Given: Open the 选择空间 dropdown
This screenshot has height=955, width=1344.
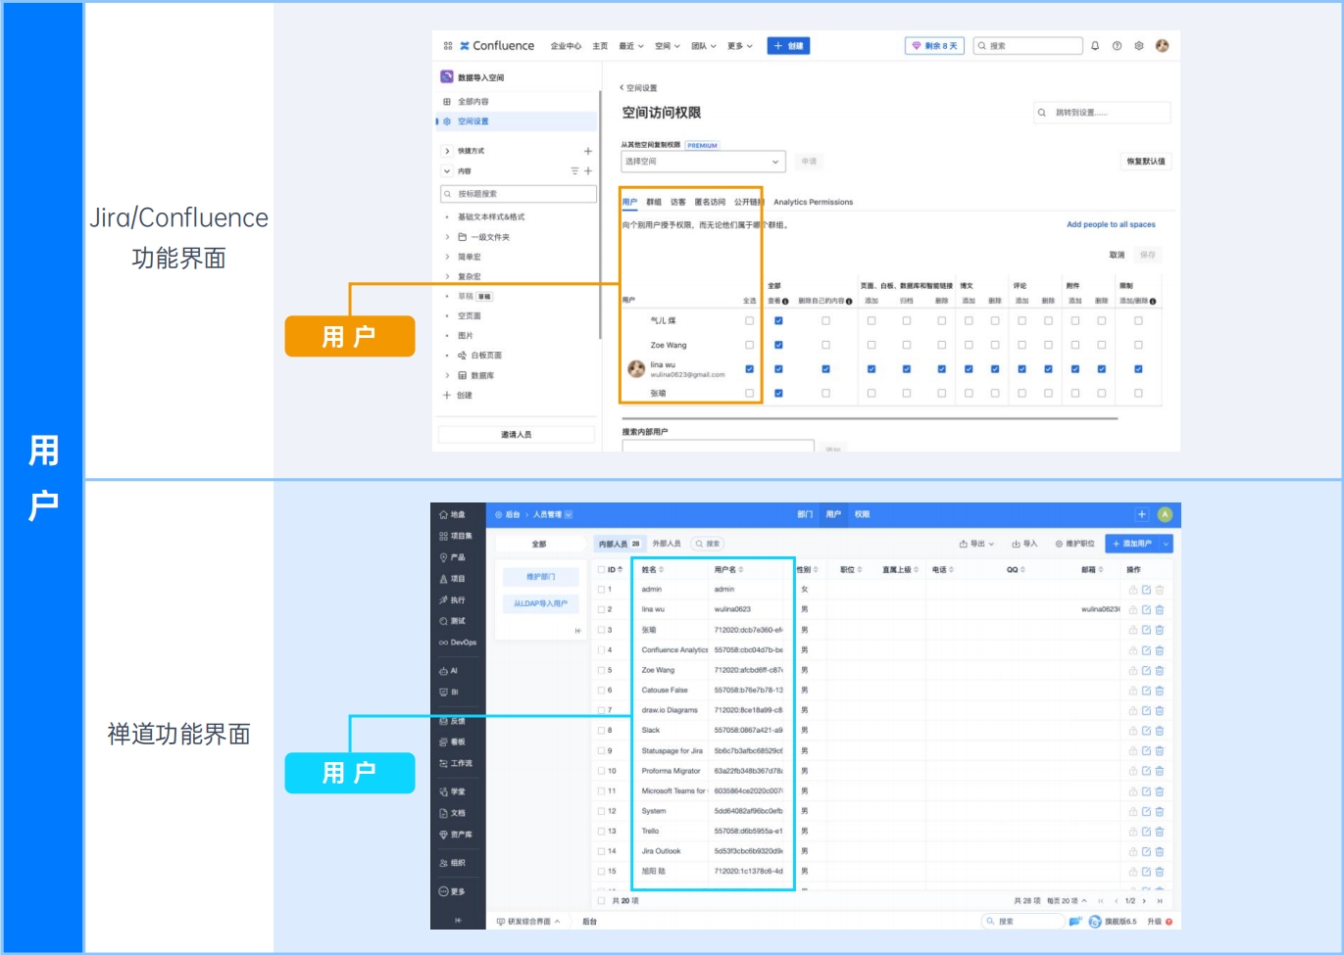Looking at the screenshot, I should (703, 162).
